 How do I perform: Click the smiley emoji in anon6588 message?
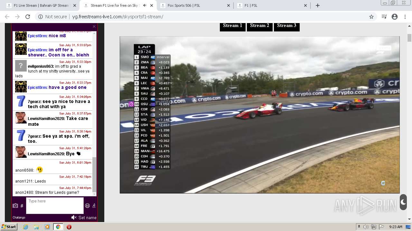point(40,169)
